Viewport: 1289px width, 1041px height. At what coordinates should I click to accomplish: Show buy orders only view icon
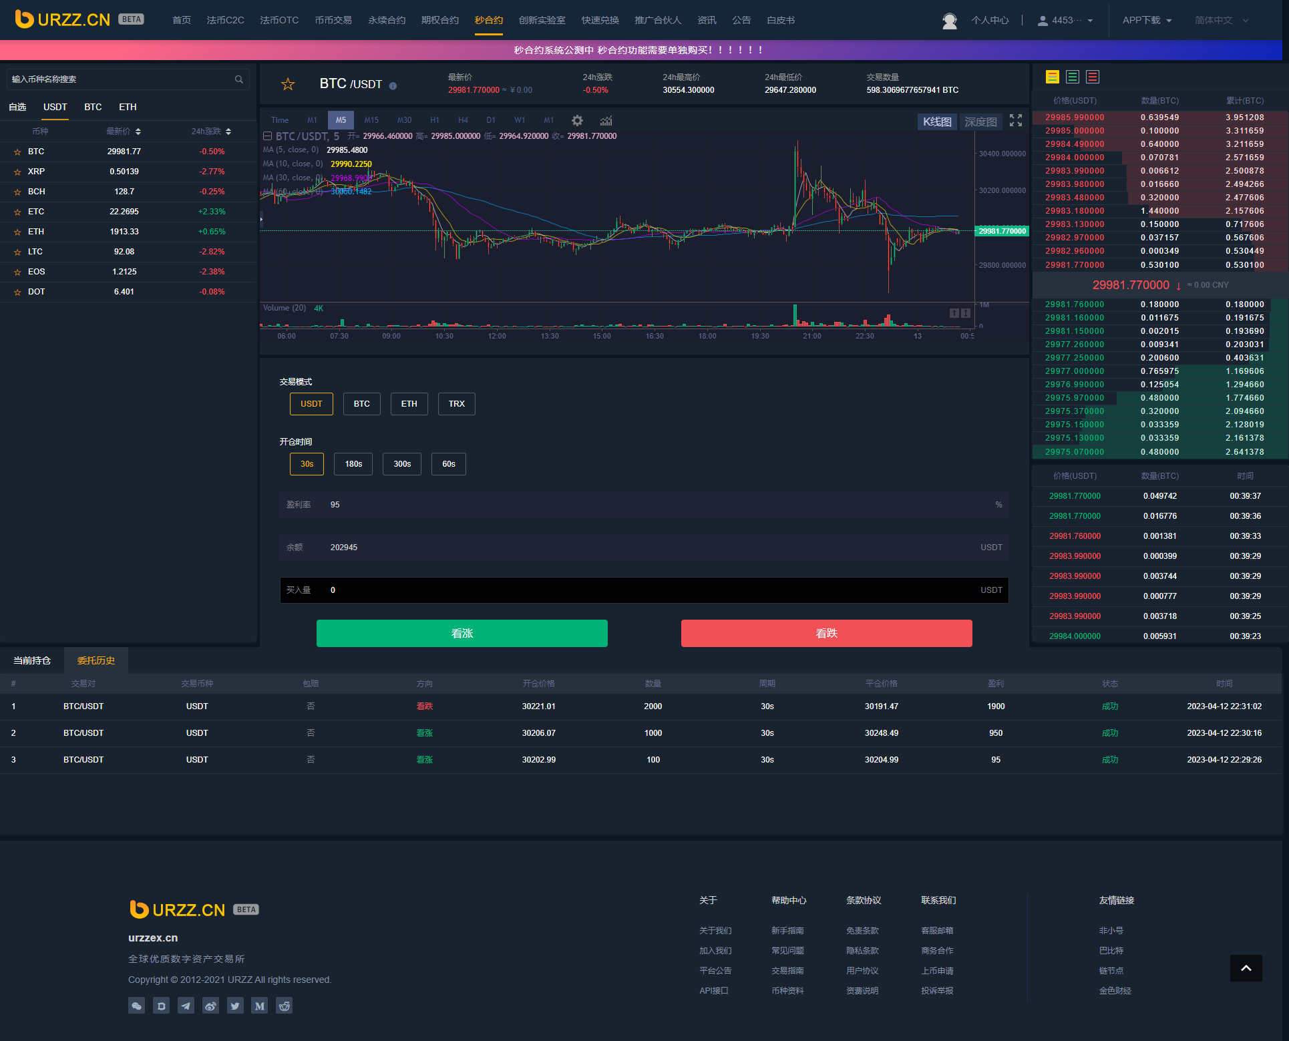(1073, 77)
